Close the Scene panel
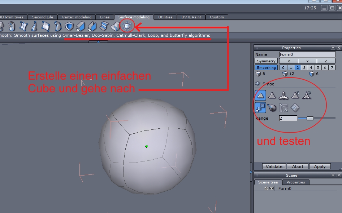This screenshot has width=342, height=213. point(339,175)
